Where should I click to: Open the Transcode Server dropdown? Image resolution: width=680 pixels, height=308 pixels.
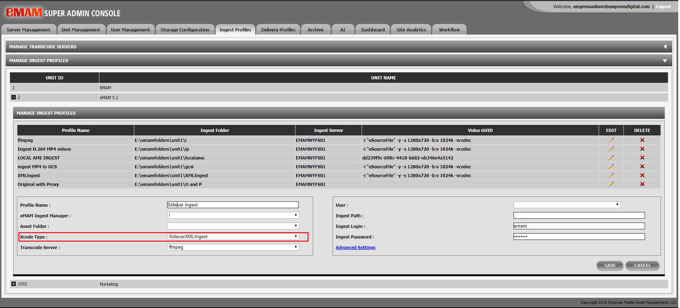[233, 247]
